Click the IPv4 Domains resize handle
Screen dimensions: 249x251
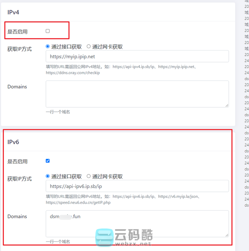pyautogui.click(x=226, y=105)
